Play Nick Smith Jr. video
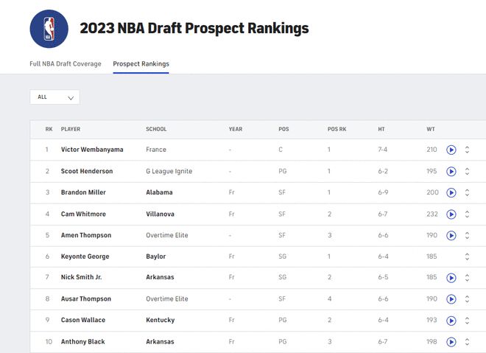The height and width of the screenshot is (353, 486). point(451,278)
